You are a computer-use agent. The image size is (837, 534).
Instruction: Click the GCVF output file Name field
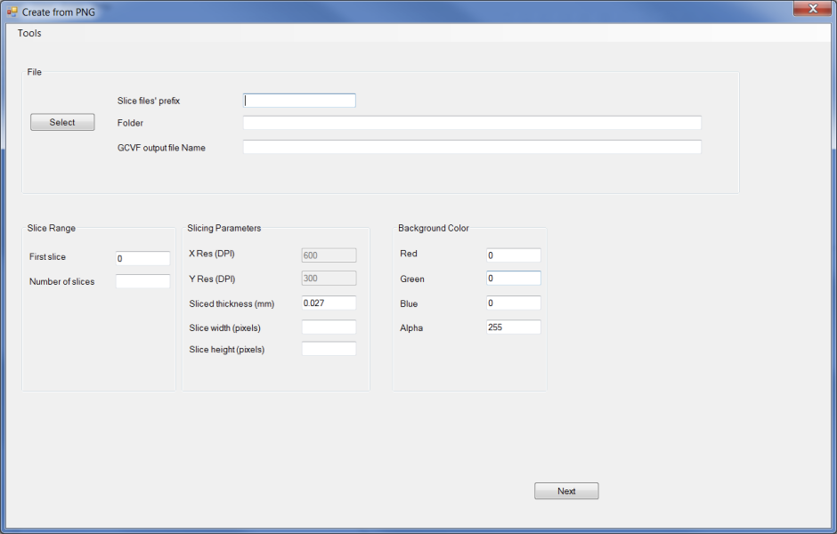click(473, 147)
